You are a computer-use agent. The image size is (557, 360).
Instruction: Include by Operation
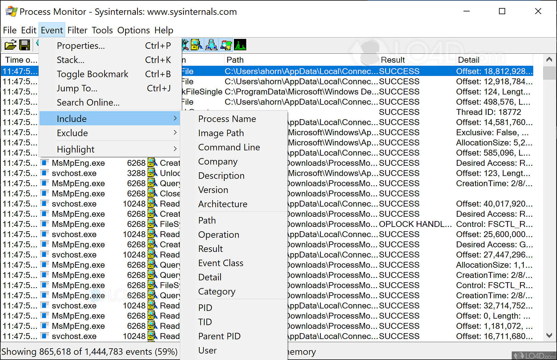click(x=234, y=235)
